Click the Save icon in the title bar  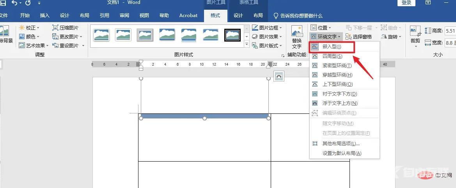pos(3,3)
